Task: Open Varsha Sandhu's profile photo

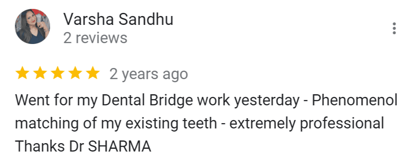Action: coord(32,26)
